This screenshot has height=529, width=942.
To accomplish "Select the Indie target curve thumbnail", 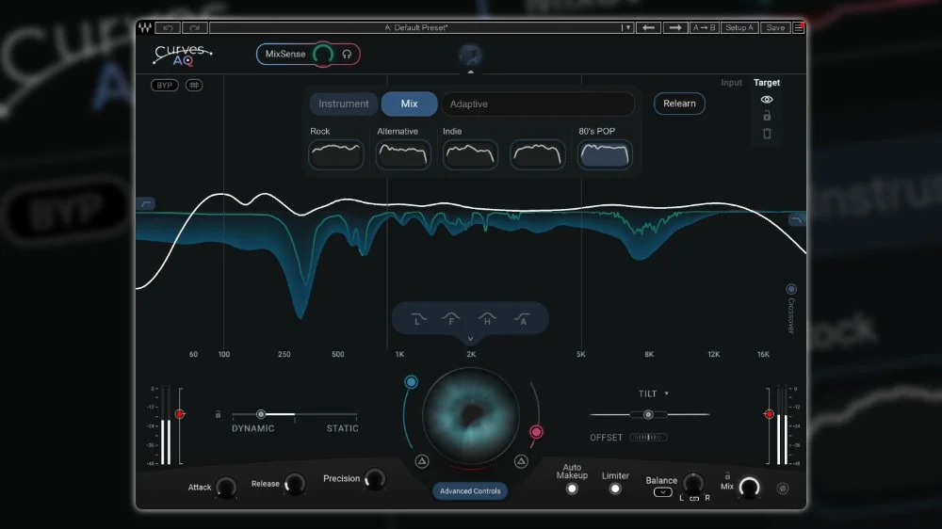I will tap(470, 154).
